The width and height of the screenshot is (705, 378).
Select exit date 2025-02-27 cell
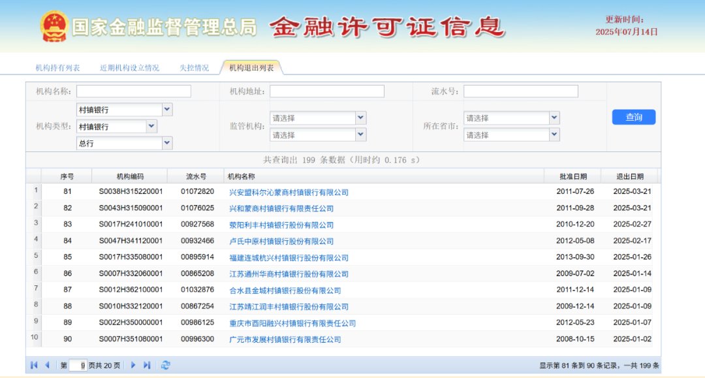point(632,225)
